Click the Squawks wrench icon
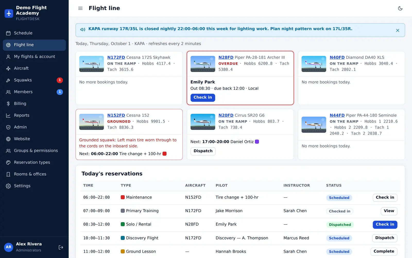The width and height of the screenshot is (412, 258). point(8,80)
